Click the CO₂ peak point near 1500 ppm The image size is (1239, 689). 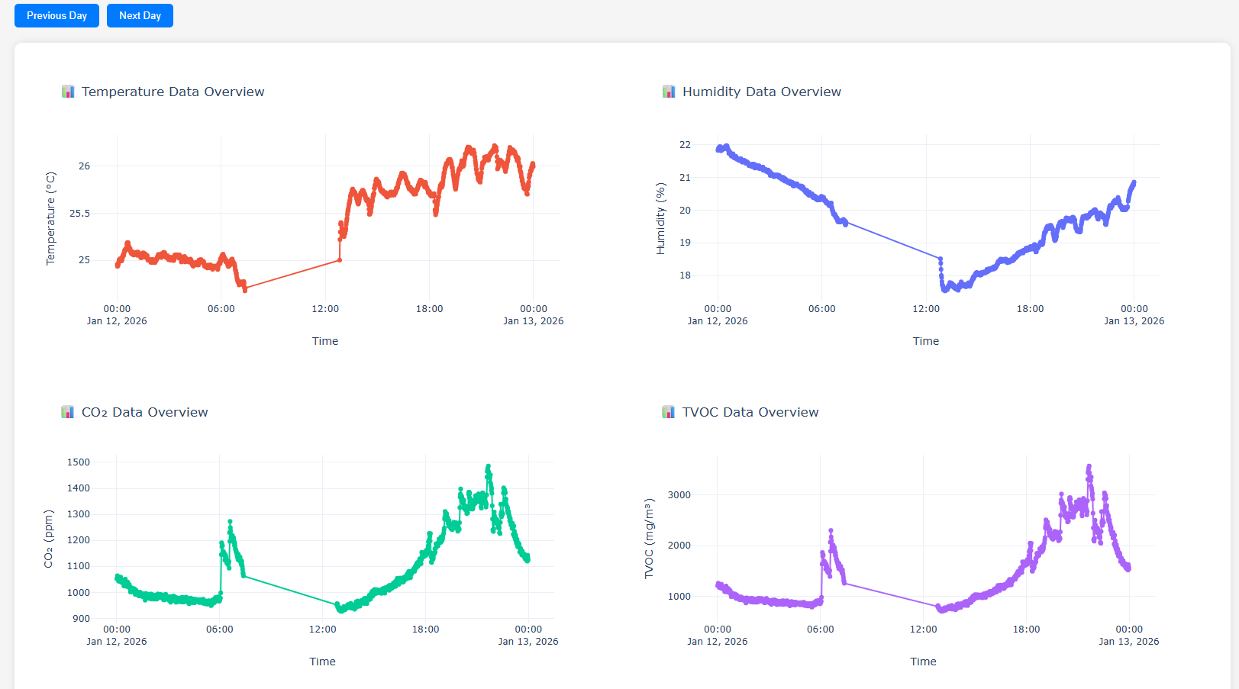[488, 465]
